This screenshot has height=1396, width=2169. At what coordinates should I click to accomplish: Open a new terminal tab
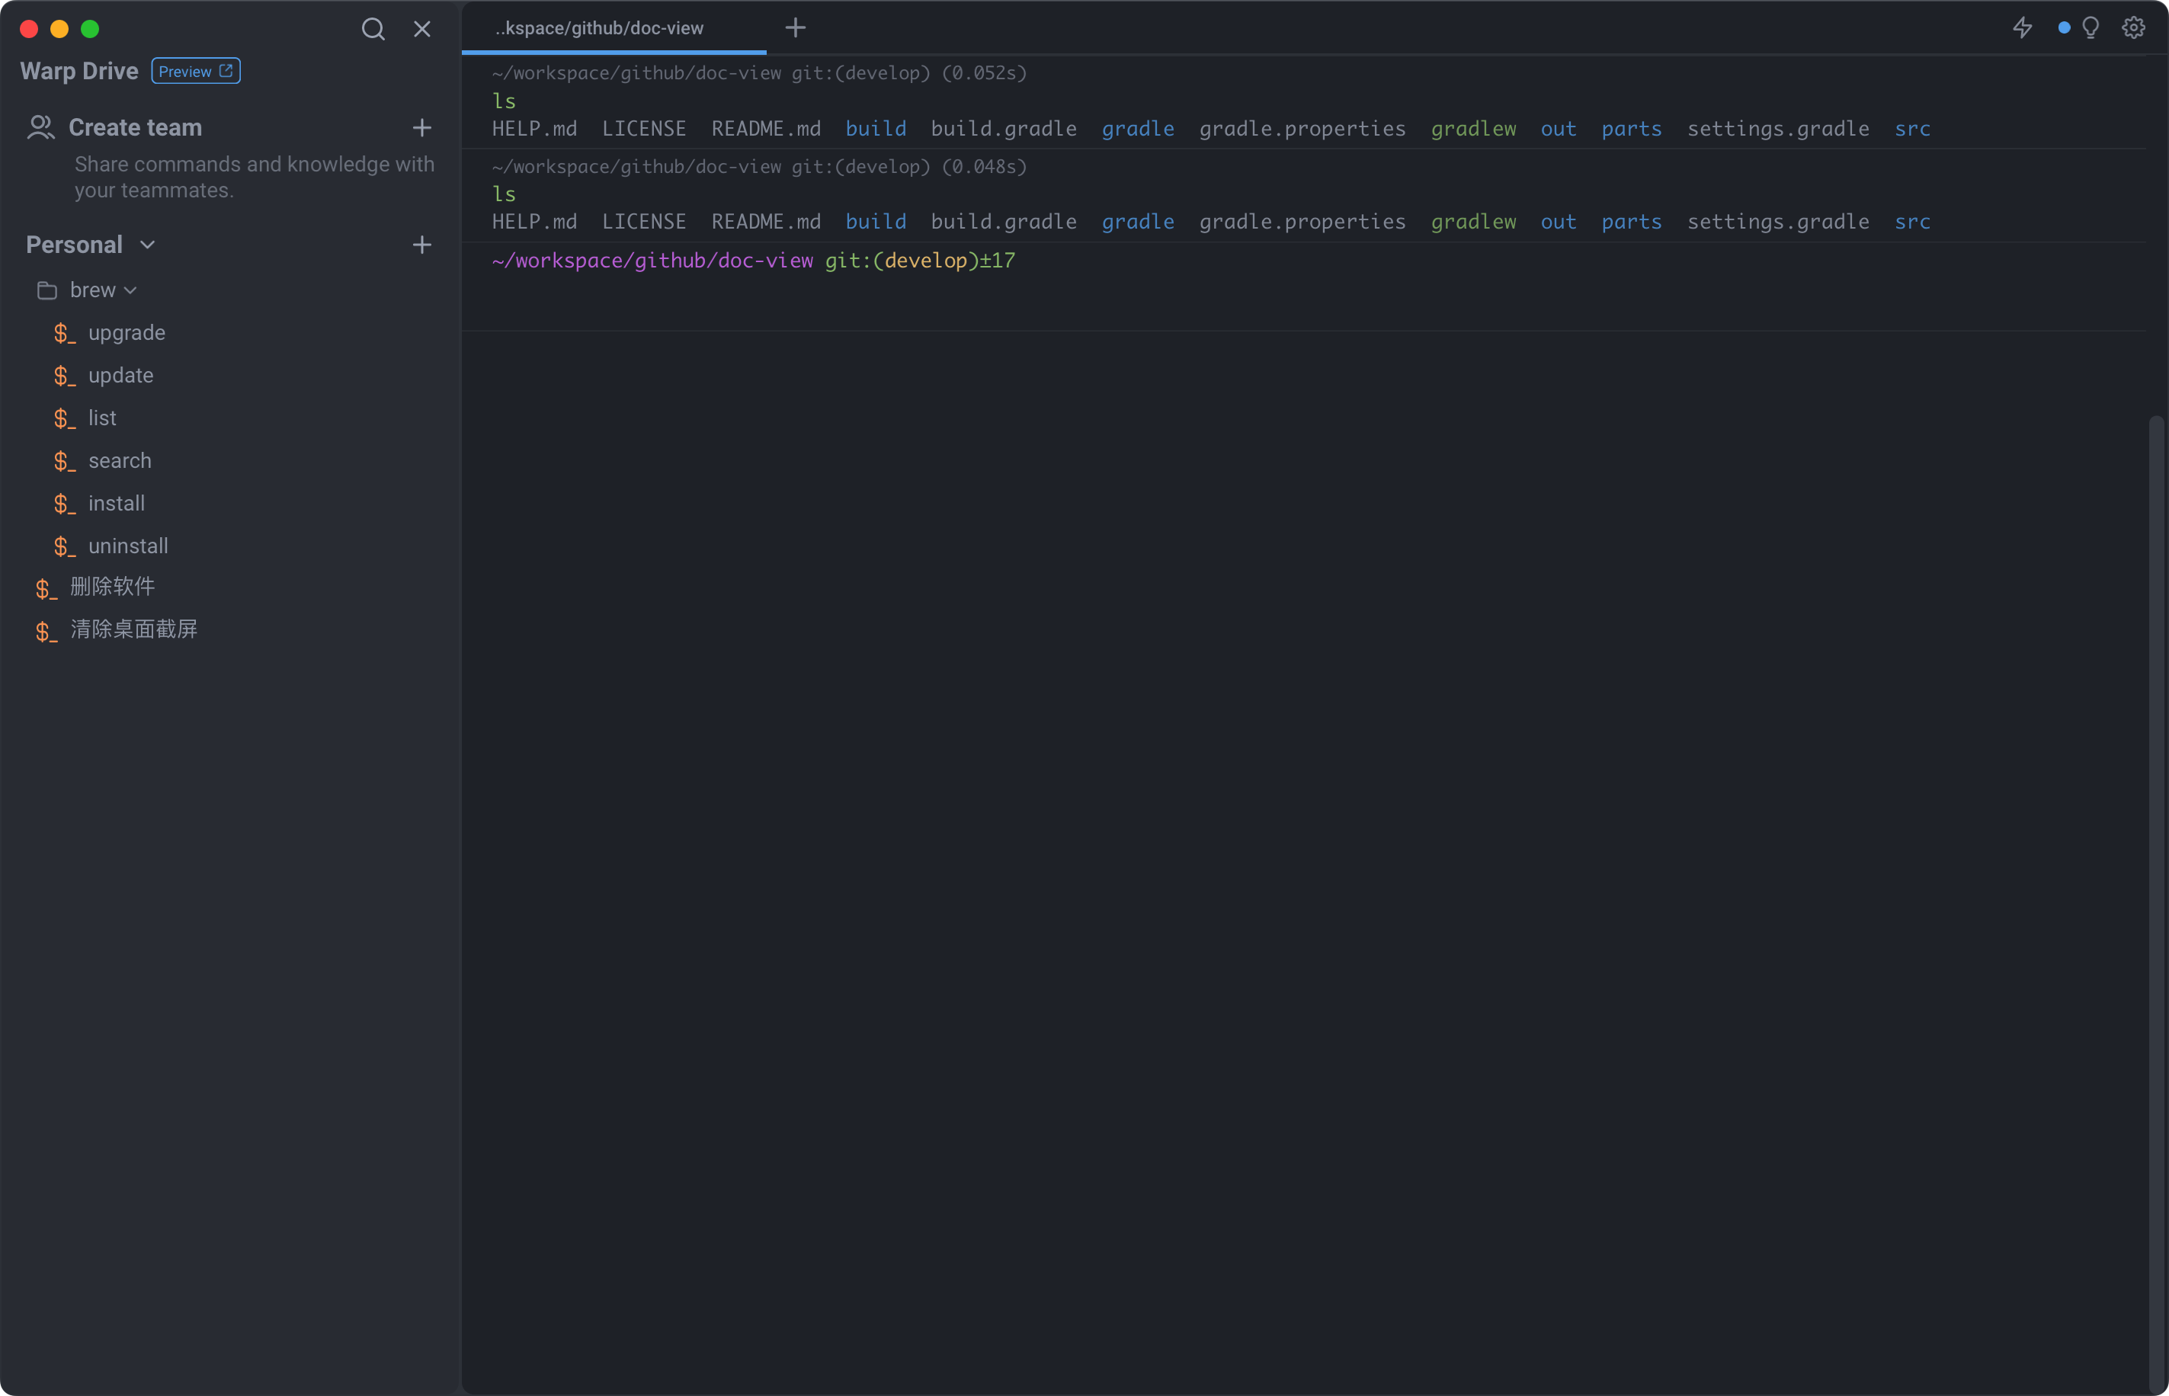795,28
